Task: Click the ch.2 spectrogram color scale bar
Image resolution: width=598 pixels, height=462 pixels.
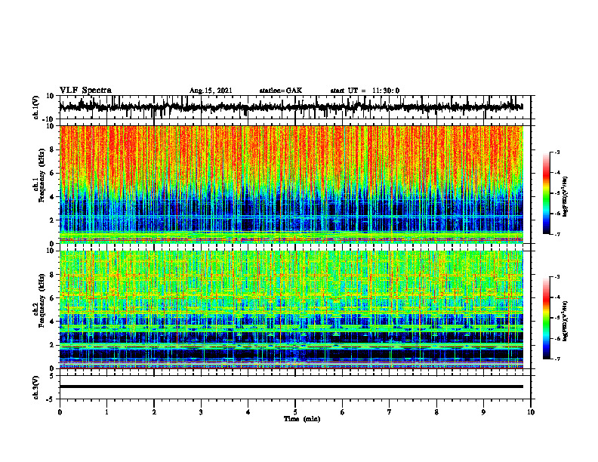Action: [547, 318]
